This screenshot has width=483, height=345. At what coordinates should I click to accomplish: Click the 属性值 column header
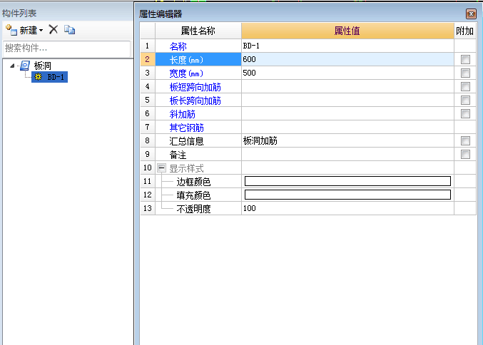tap(347, 31)
